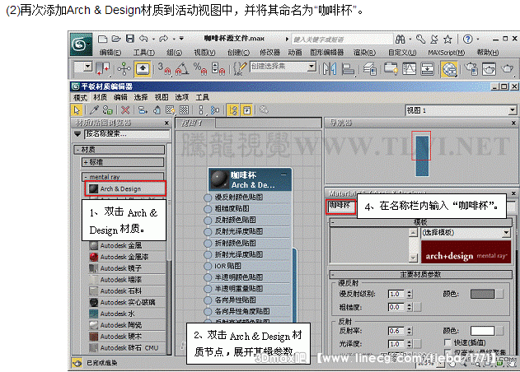Screen dimensions: 520x372
Task: Open Help with the question mark icon
Action: pyautogui.click(x=467, y=39)
